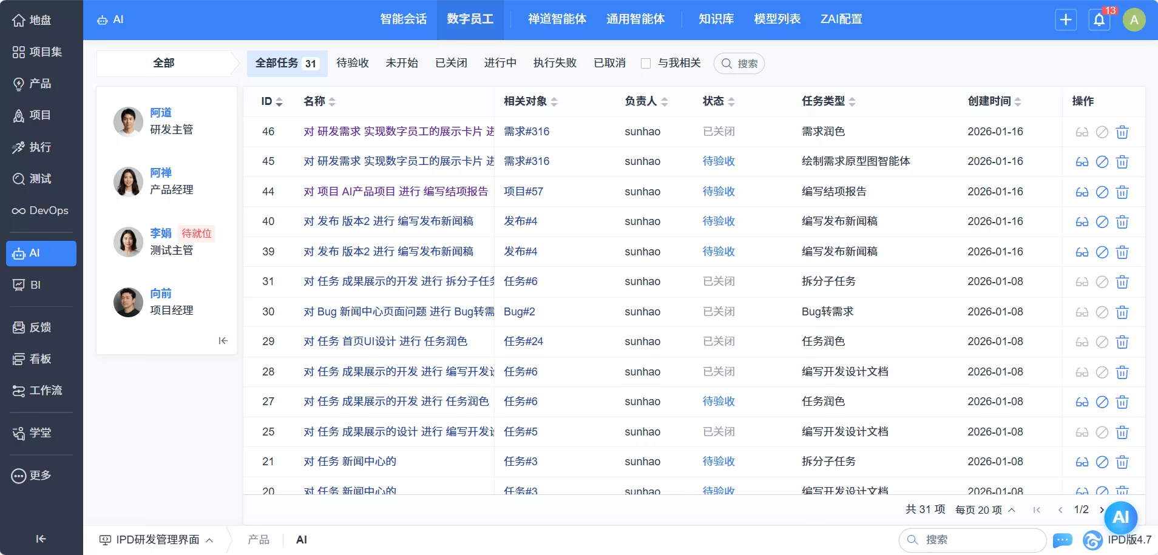View task 45 using the eye icon

1082,162
